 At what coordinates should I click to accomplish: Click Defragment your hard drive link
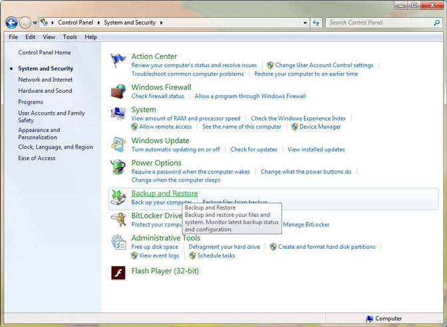[224, 247]
